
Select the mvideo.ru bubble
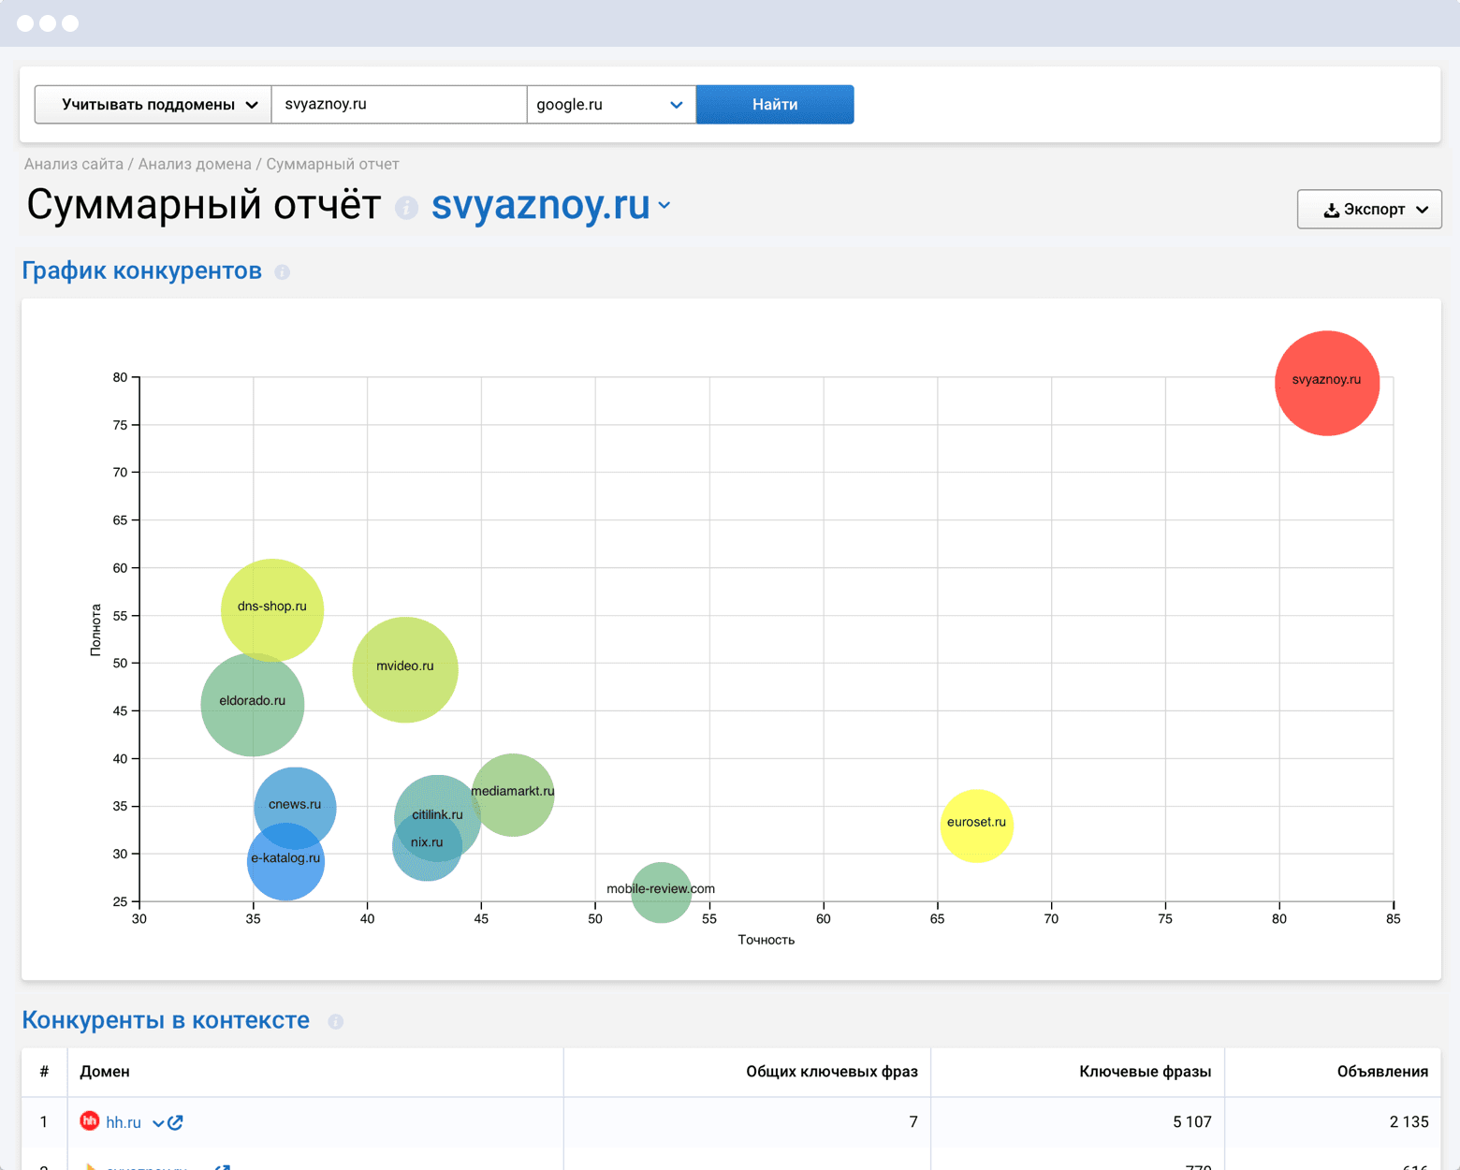pyautogui.click(x=405, y=669)
